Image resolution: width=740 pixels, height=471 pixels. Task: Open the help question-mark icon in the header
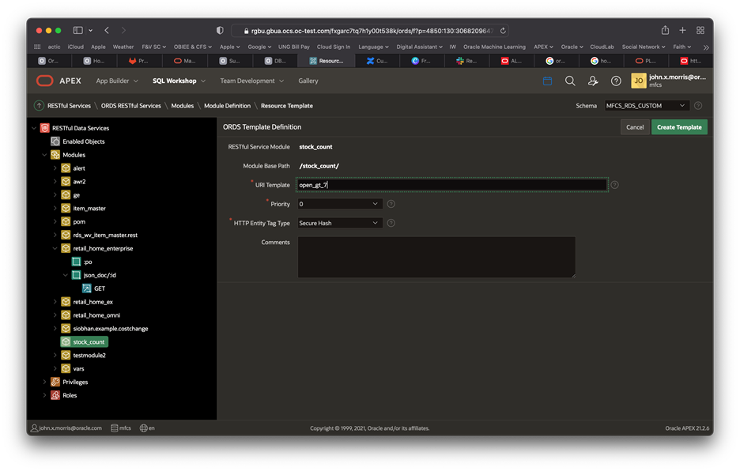point(615,80)
